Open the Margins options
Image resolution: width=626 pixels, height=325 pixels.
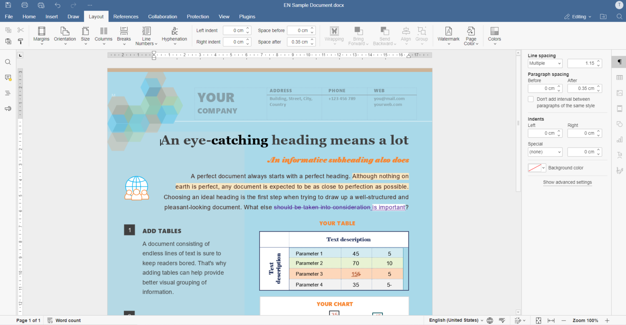(x=41, y=35)
